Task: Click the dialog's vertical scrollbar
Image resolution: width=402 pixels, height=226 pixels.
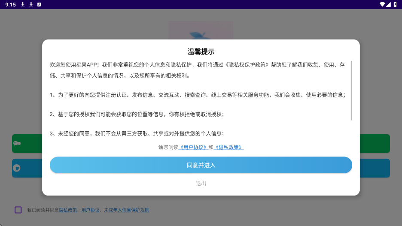Action: tap(351, 90)
